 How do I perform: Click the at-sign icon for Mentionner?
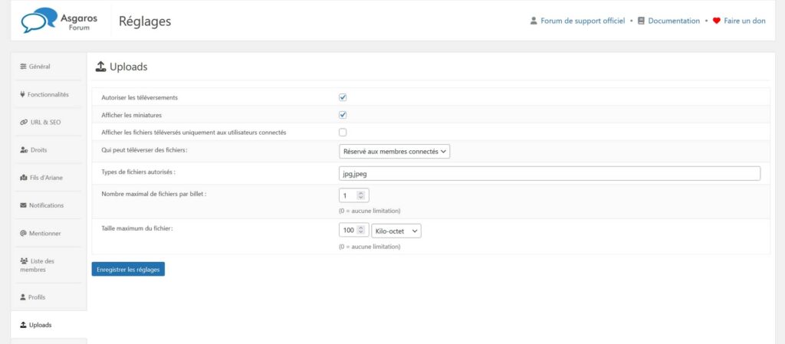tap(23, 233)
